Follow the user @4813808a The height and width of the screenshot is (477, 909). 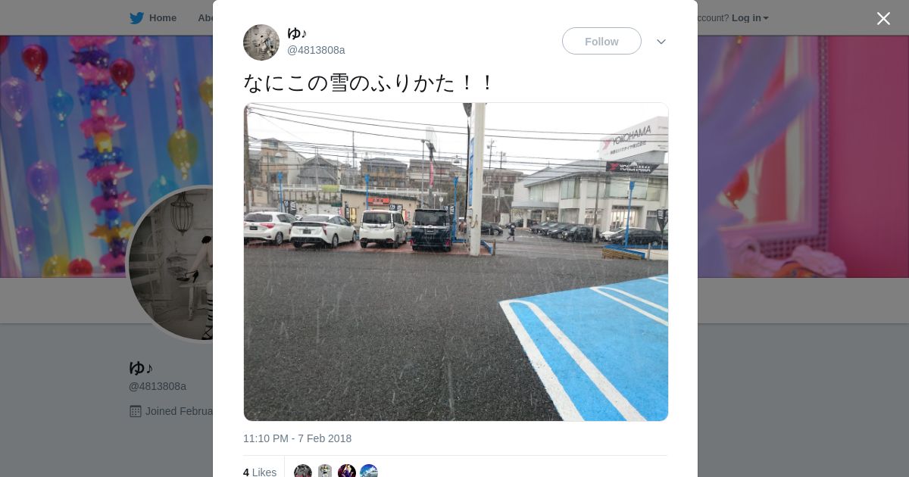601,41
